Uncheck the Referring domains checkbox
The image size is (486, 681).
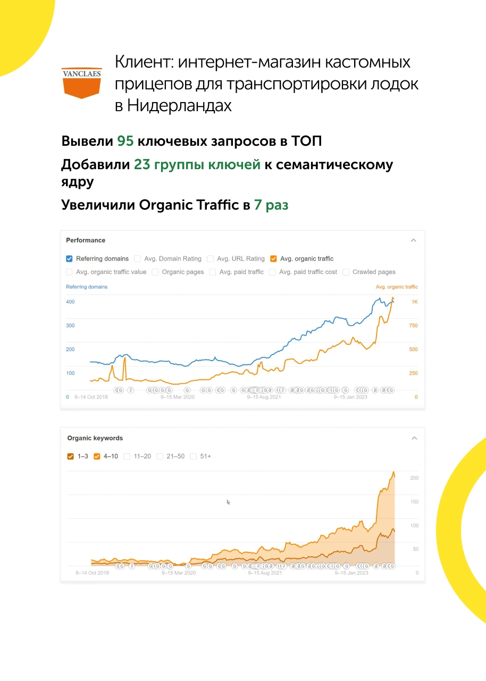(69, 259)
